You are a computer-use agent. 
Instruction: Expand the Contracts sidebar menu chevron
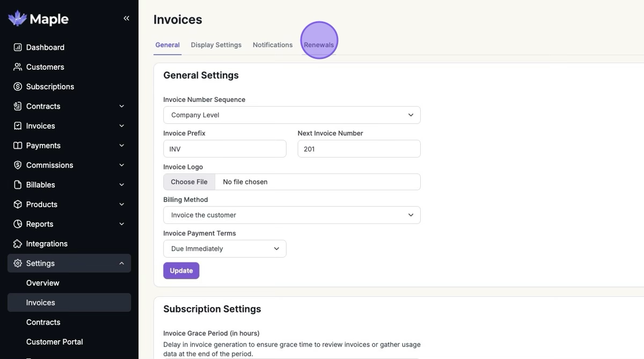point(122,106)
